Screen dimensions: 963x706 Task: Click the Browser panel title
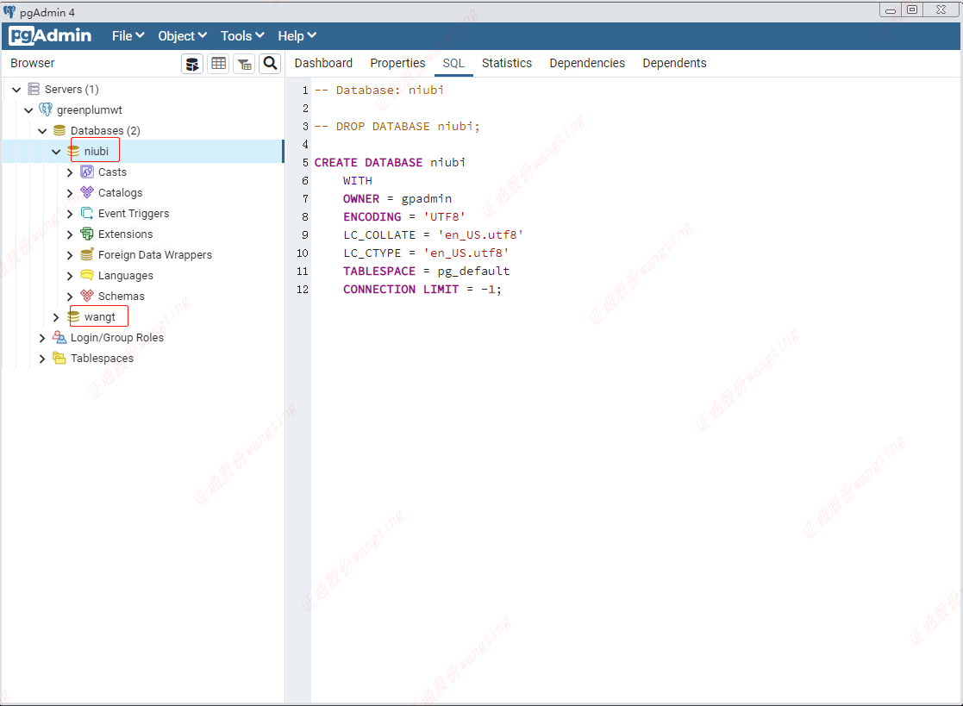tap(33, 63)
